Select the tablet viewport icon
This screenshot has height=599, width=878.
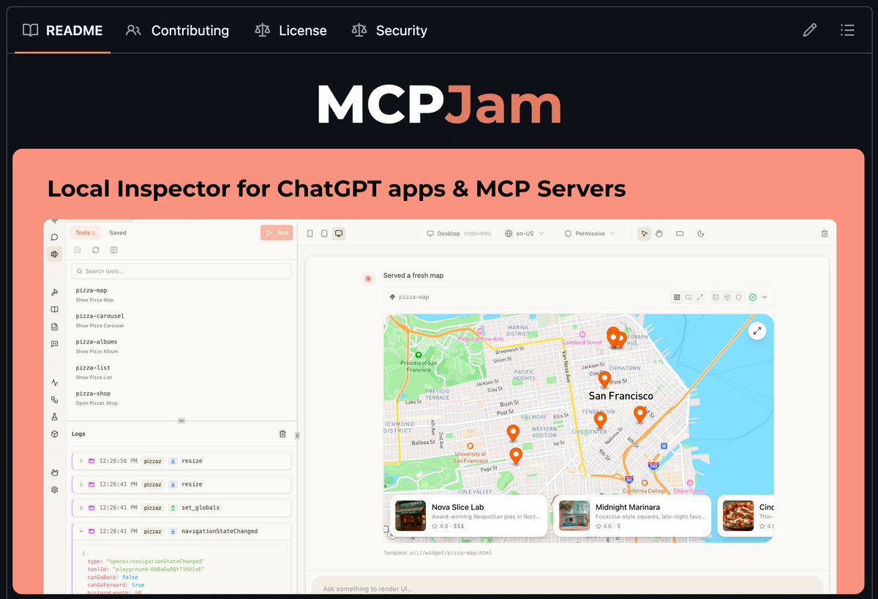point(325,233)
